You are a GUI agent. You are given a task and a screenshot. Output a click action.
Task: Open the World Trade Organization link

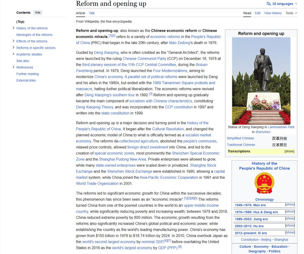click(97, 183)
